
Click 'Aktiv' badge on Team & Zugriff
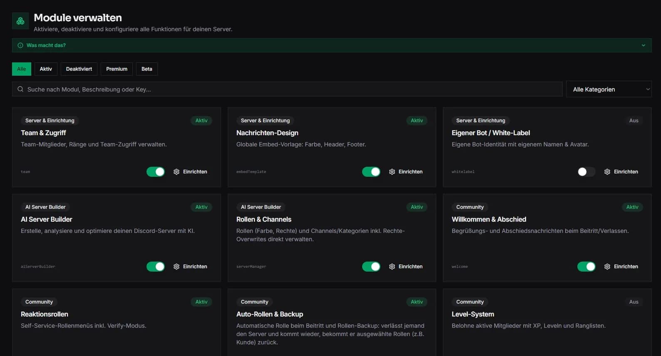(x=201, y=121)
